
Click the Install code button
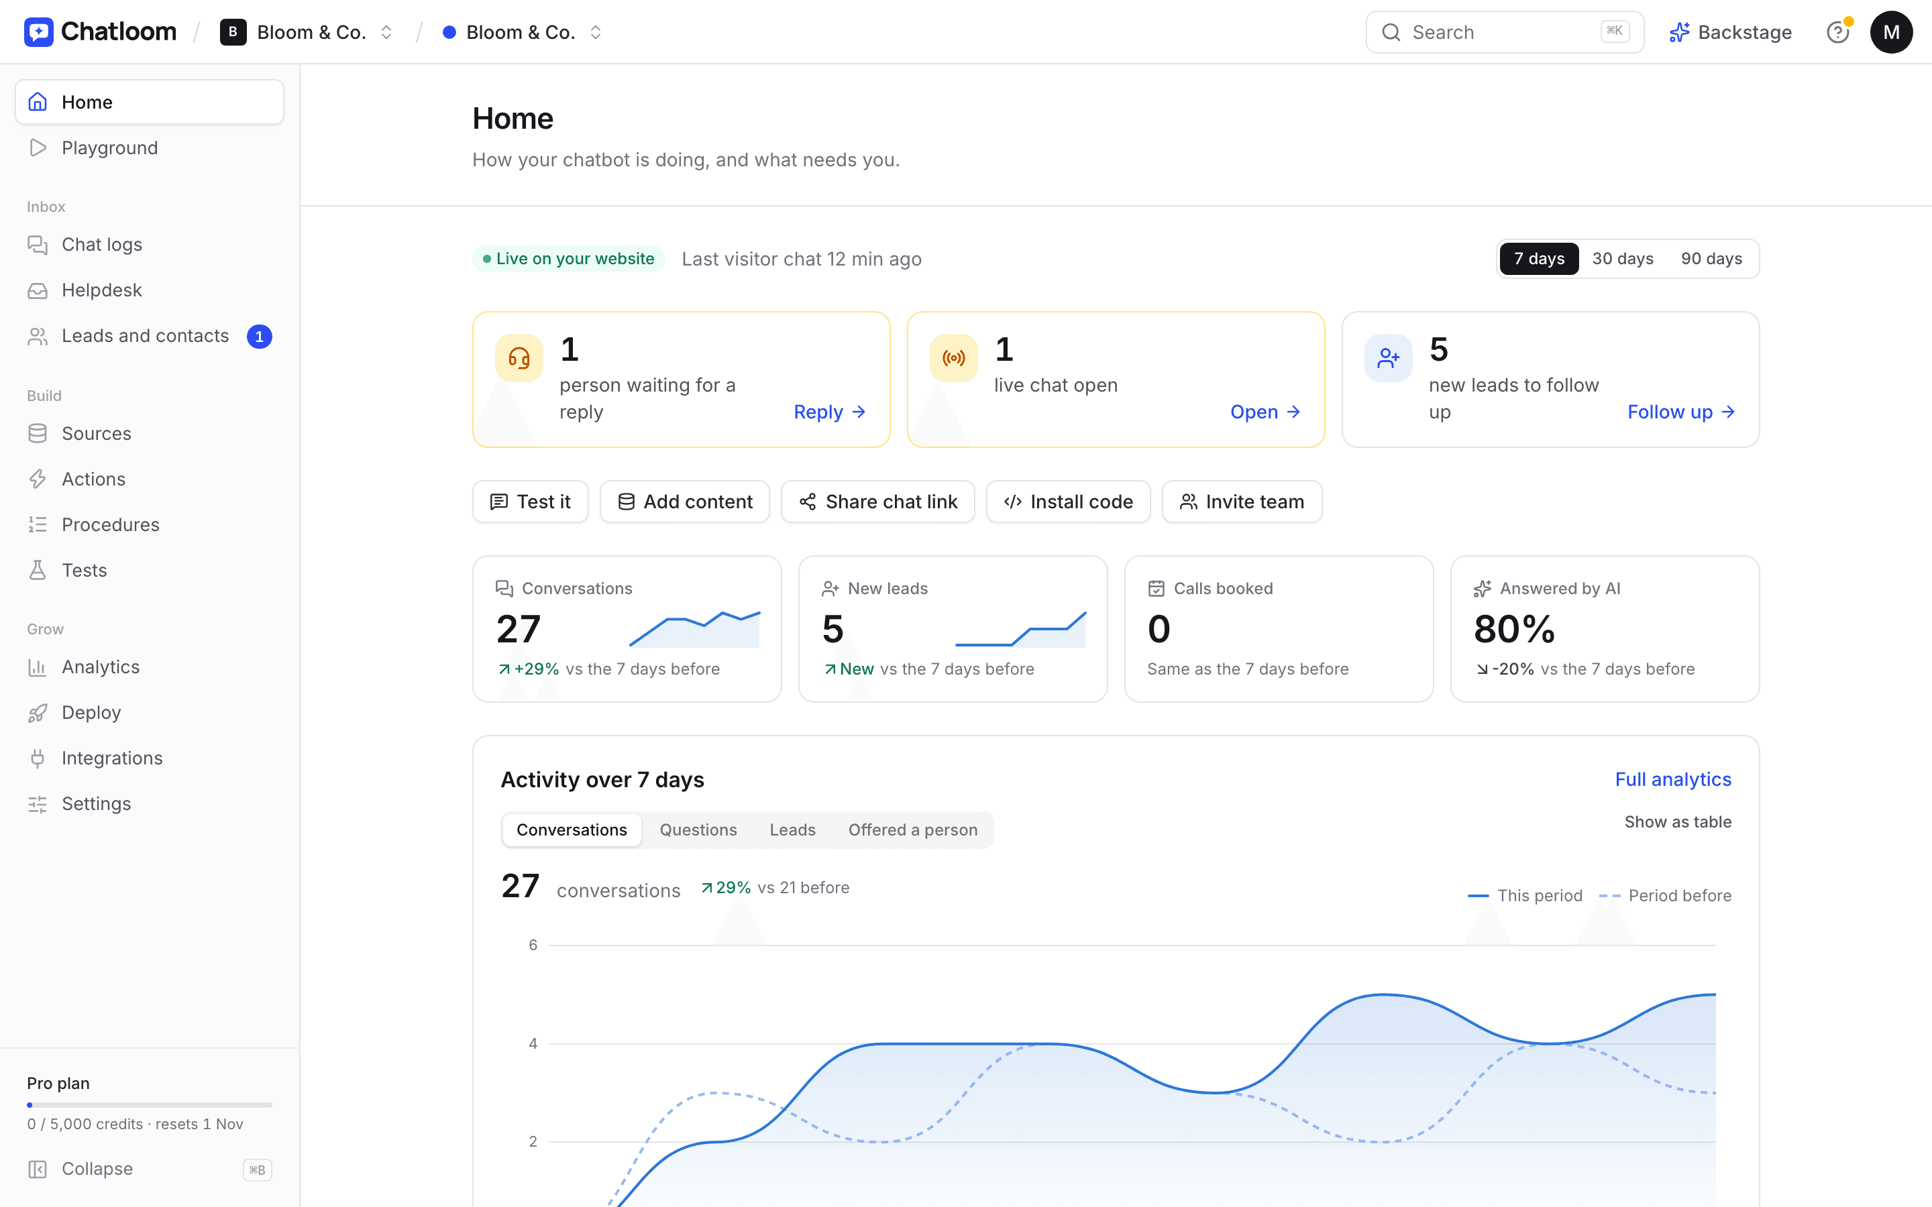1068,502
